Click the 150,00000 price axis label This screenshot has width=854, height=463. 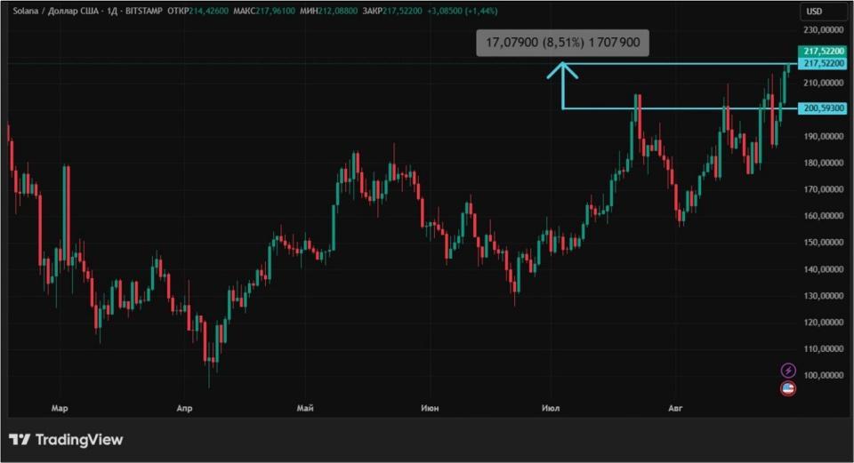(824, 242)
